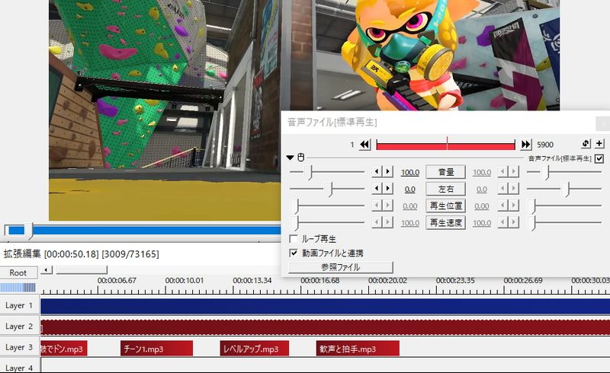Click the 再生位置 parameter button

point(446,206)
